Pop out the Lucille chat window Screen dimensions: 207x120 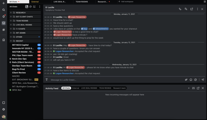(192, 9)
